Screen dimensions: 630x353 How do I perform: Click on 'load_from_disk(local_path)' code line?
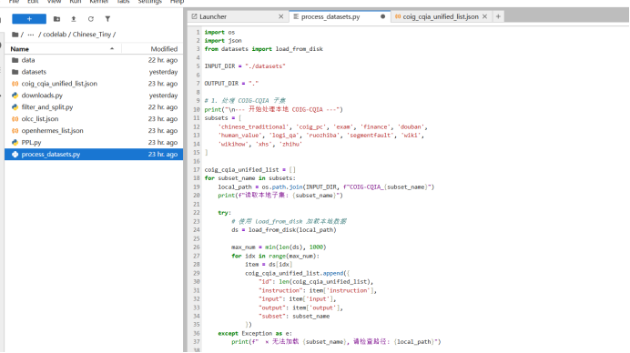(284, 230)
